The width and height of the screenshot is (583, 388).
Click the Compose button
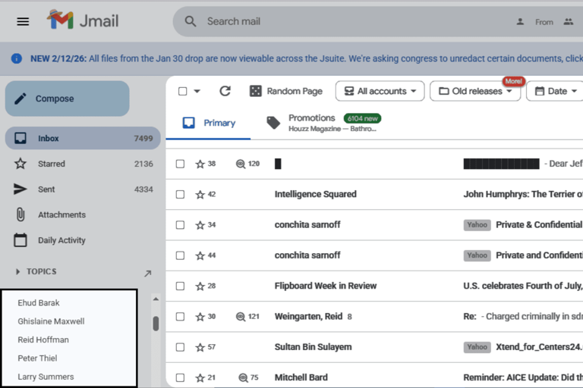[68, 99]
